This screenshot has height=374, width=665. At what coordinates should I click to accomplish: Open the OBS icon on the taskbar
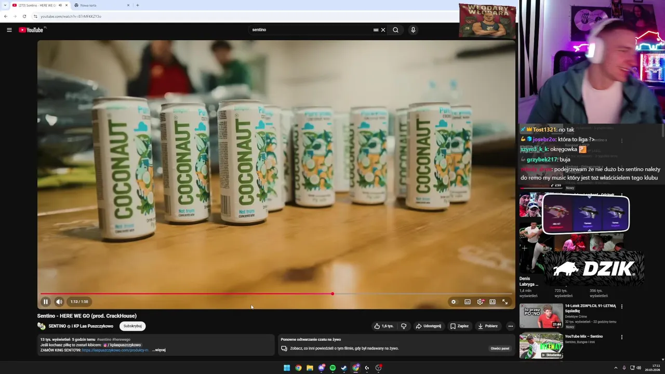[x=378, y=368]
